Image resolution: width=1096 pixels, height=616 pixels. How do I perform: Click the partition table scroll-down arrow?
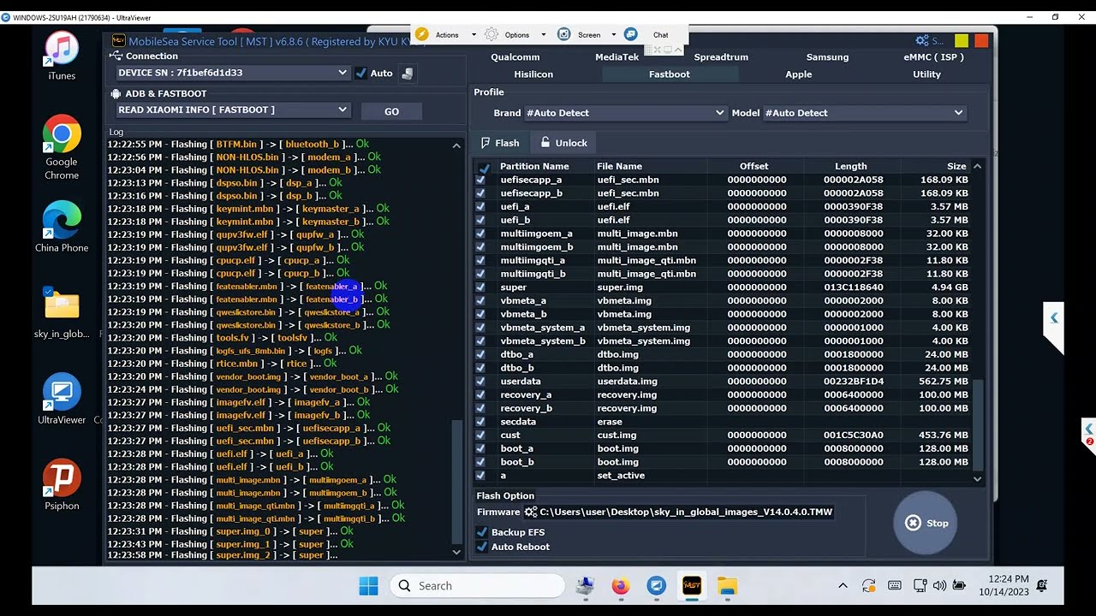click(977, 479)
